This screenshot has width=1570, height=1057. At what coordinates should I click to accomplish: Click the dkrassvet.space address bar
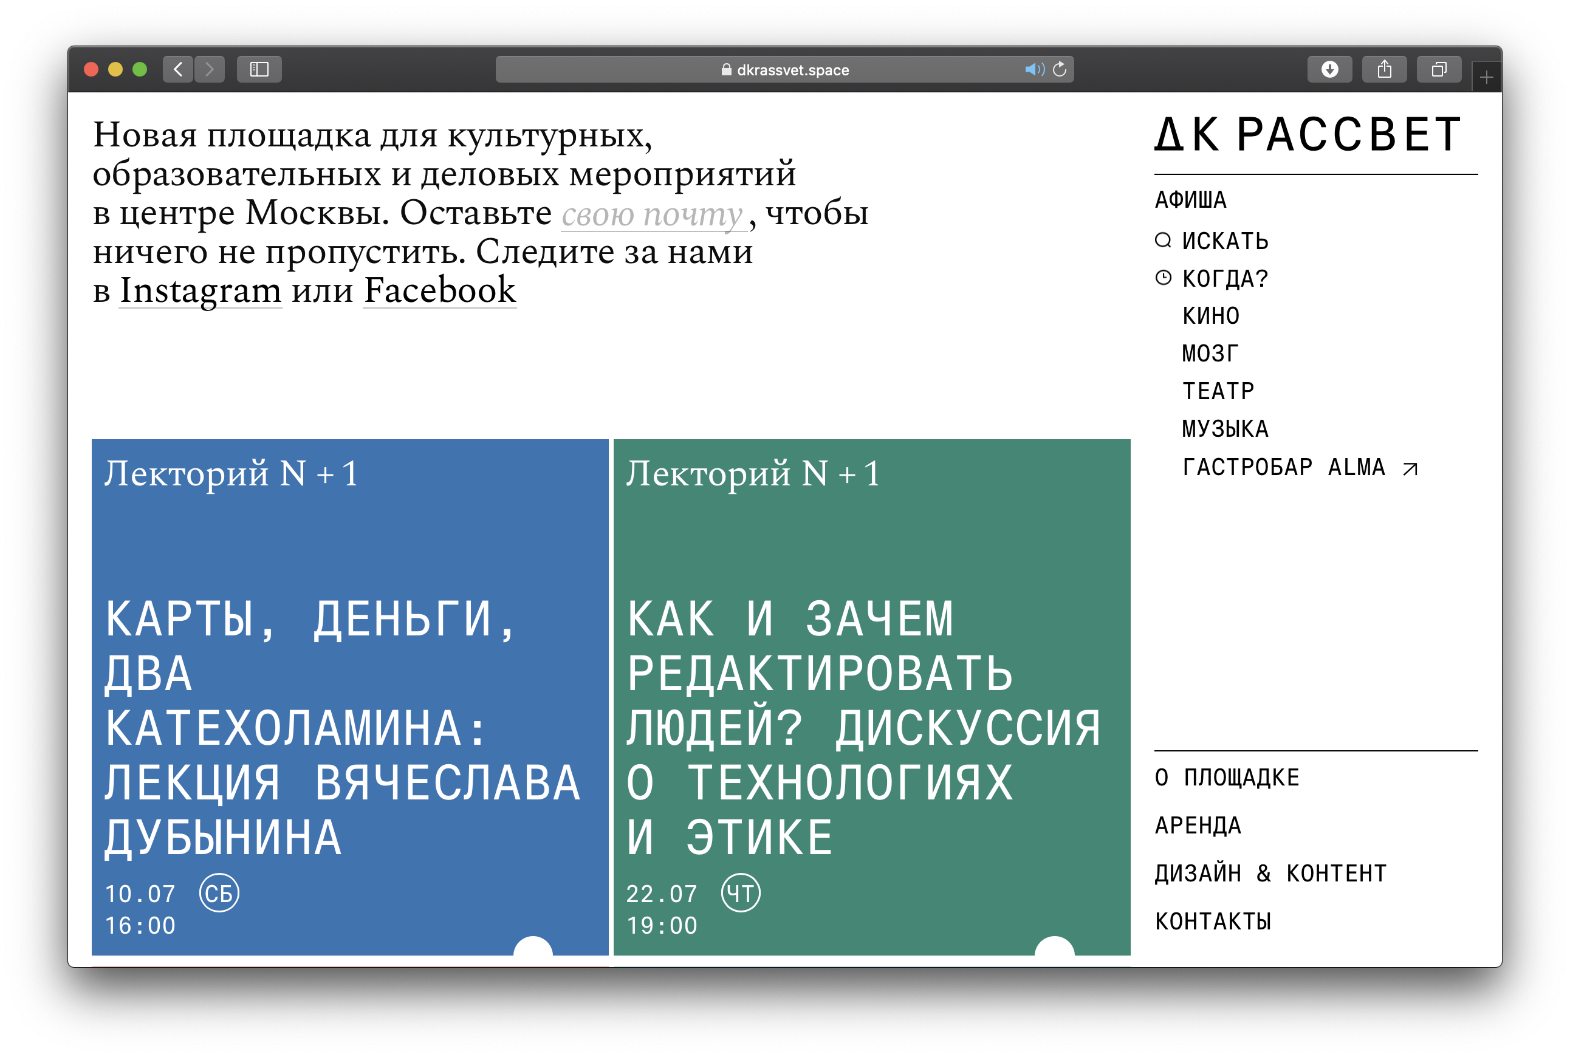pyautogui.click(x=784, y=69)
